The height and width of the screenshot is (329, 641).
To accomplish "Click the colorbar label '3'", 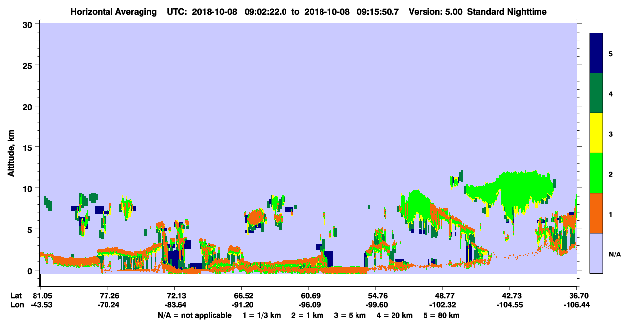I will (611, 133).
